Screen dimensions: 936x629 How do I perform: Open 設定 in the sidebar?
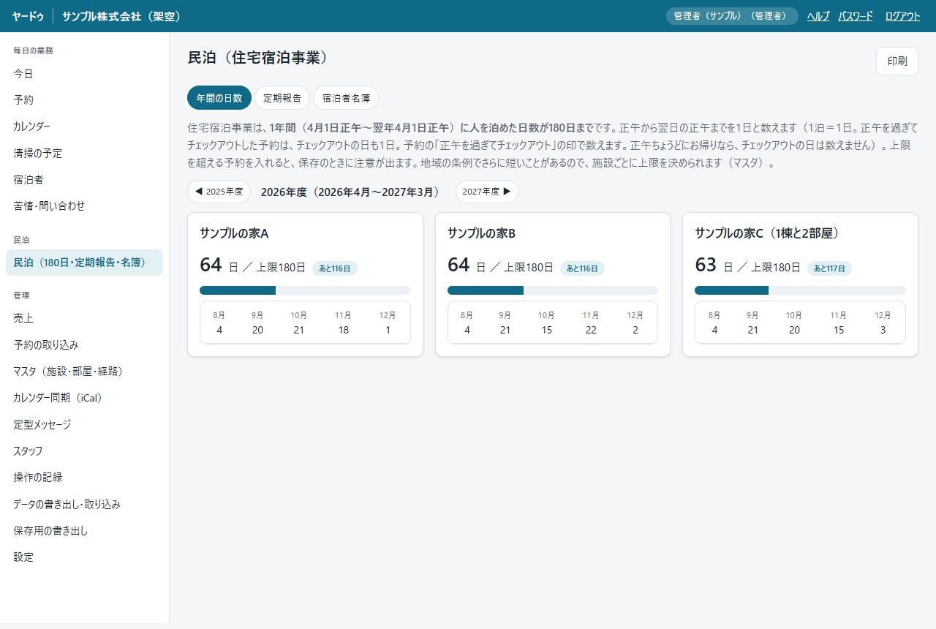(84, 557)
